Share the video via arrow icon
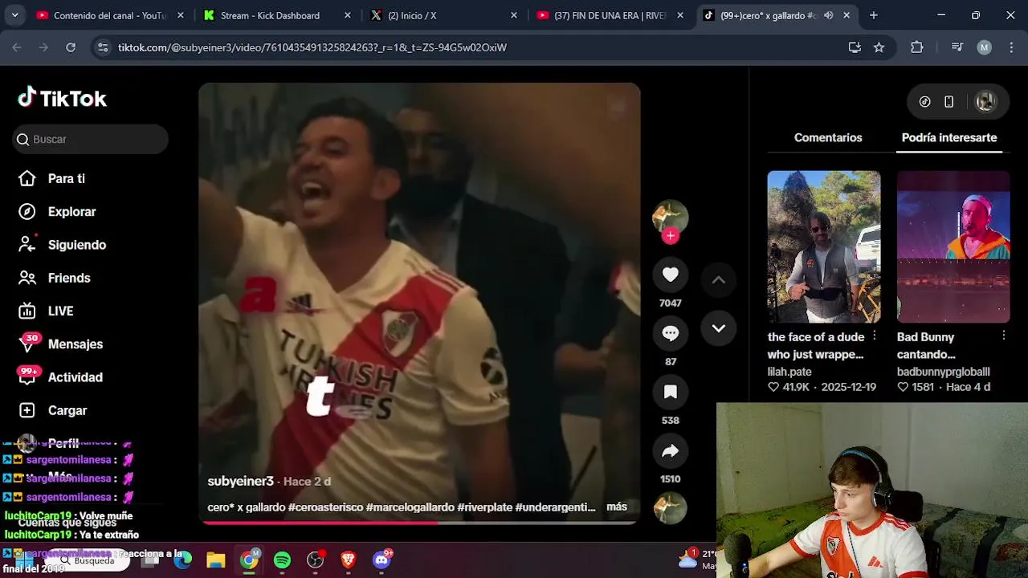 [671, 450]
